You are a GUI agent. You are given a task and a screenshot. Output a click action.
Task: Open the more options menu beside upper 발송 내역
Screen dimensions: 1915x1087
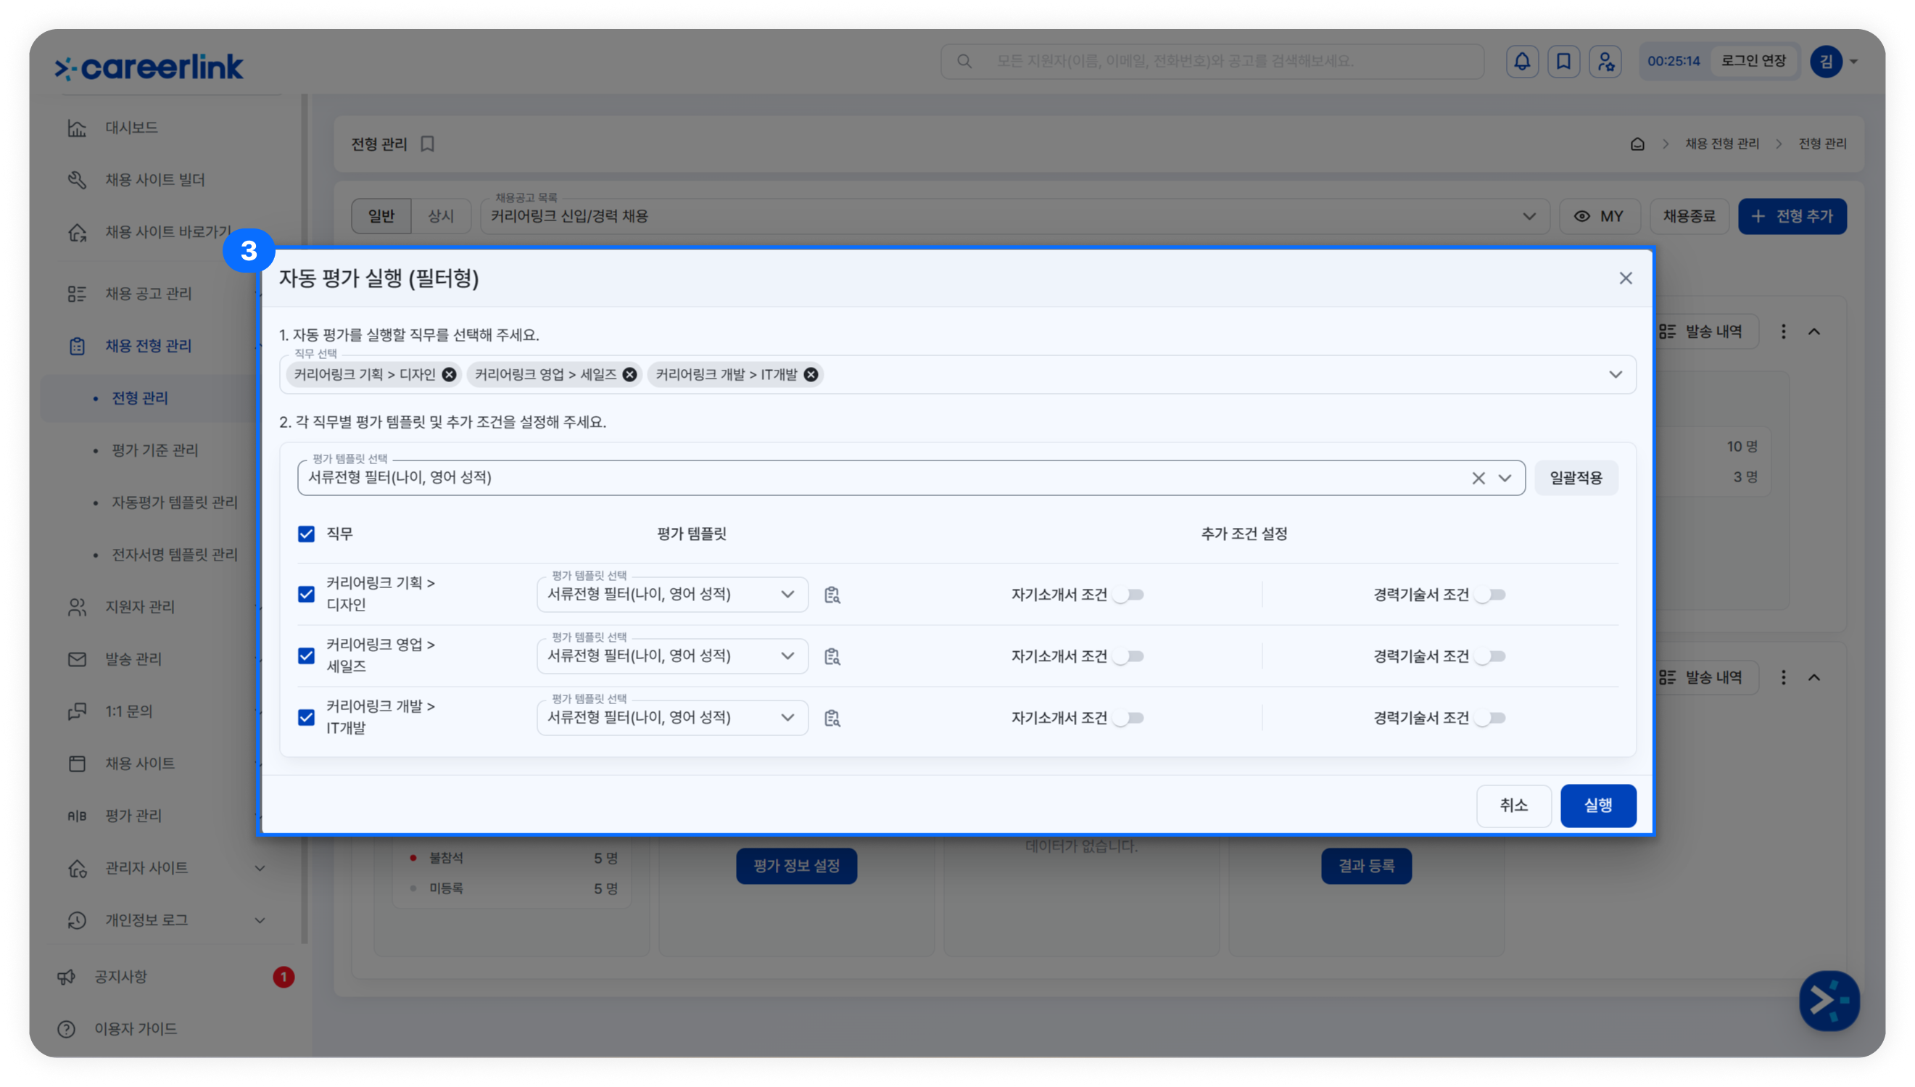point(1784,331)
